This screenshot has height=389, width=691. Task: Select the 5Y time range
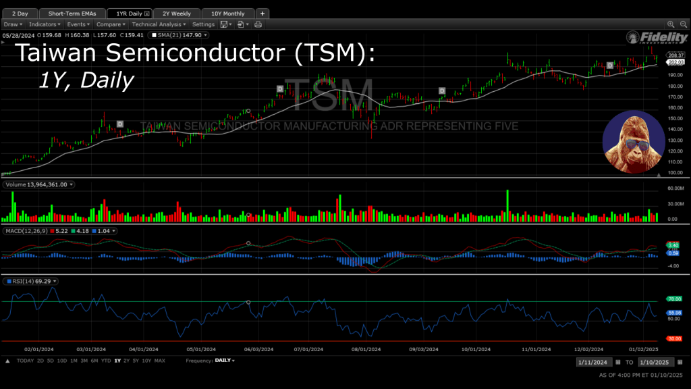click(136, 361)
